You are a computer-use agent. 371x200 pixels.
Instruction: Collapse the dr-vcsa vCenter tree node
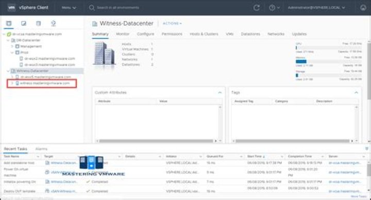point(4,34)
